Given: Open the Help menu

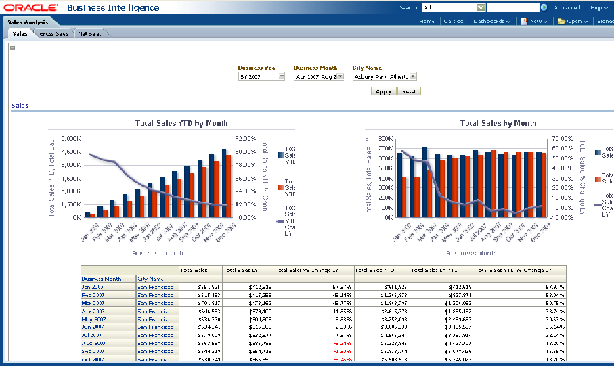Looking at the screenshot, I should click(598, 7).
